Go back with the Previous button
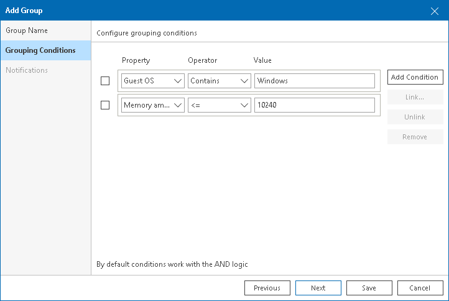The image size is (449, 301). [267, 288]
